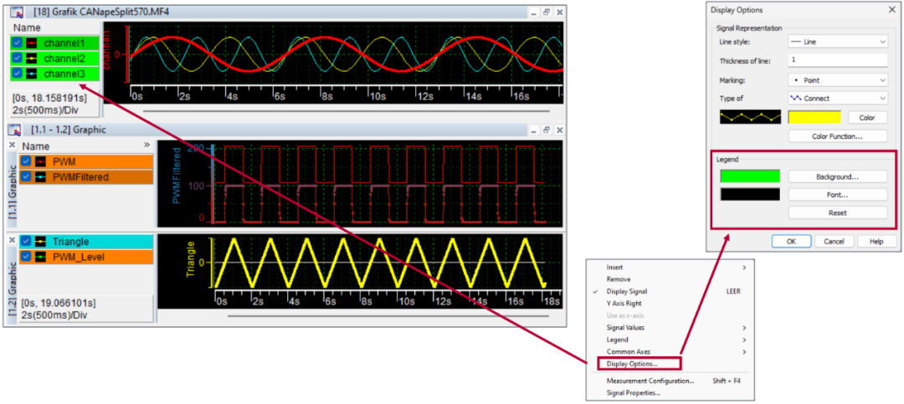Uncheck the channel2 signal checkbox
Image resolution: width=904 pixels, height=404 pixels.
point(18,59)
